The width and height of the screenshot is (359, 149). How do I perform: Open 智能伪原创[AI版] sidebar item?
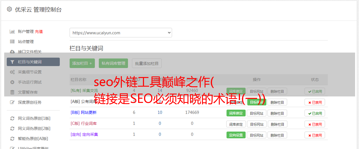33,139
